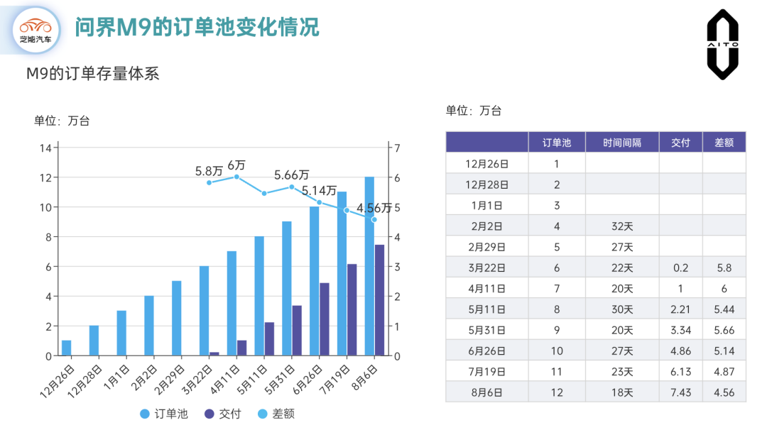Click the purple 交付 bar for 8月6日

click(x=379, y=300)
